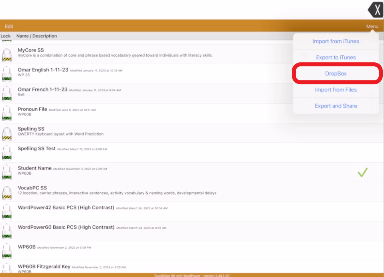Select the MyCore SS vocabulary
Screen dimensions: 384x277
point(192,54)
